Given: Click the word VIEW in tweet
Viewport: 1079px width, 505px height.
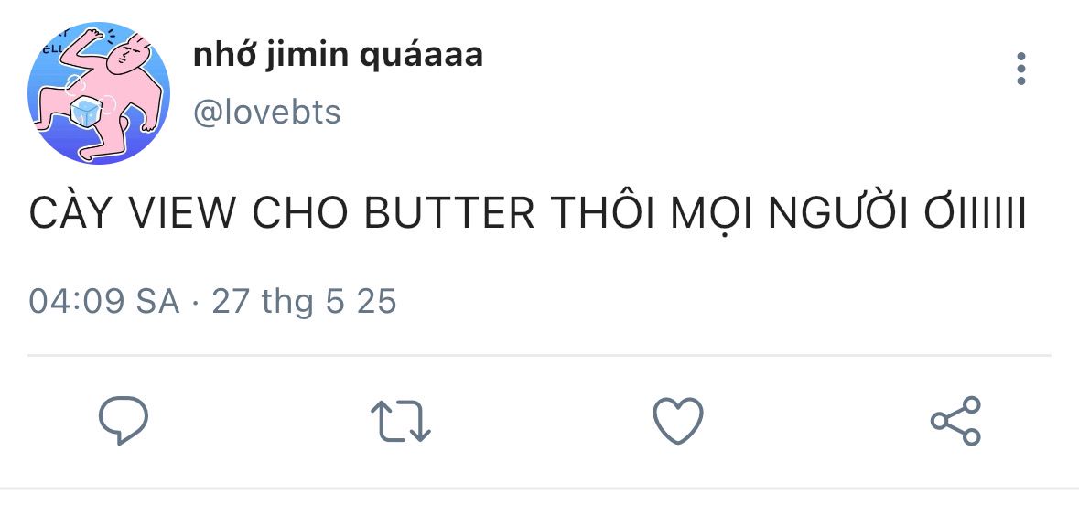Looking at the screenshot, I should click(x=180, y=213).
